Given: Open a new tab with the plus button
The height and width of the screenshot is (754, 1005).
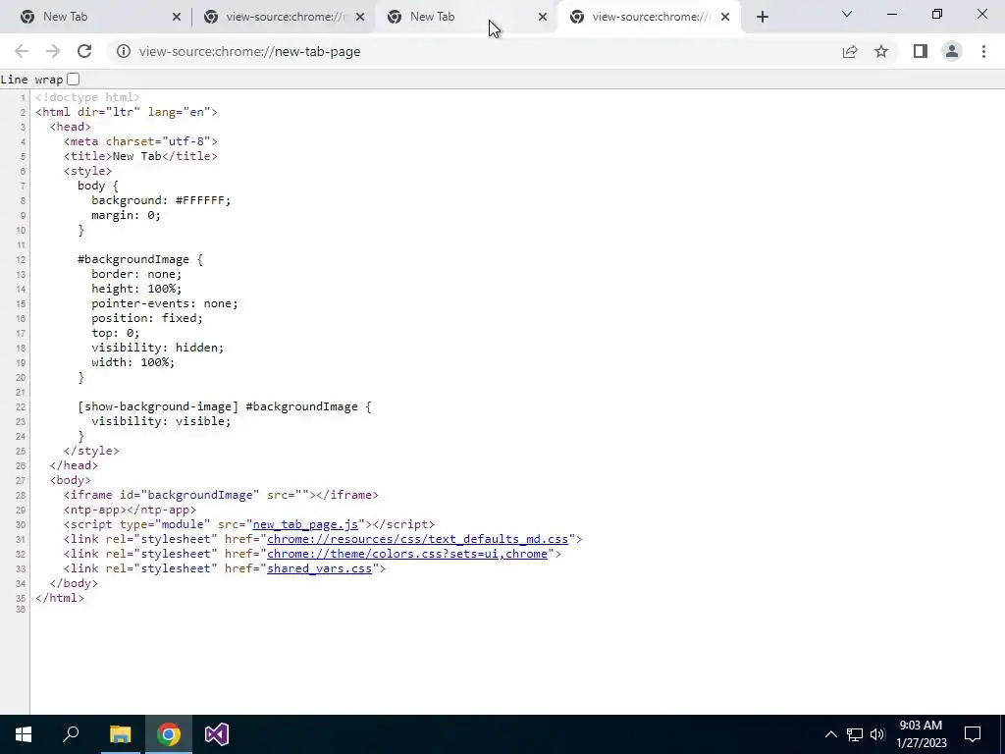Looking at the screenshot, I should tap(762, 17).
